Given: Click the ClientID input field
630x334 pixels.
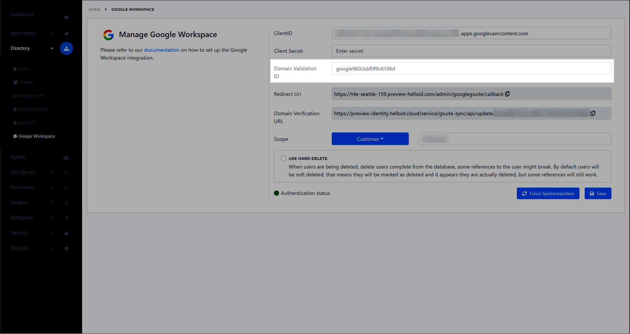Looking at the screenshot, I should (472, 33).
